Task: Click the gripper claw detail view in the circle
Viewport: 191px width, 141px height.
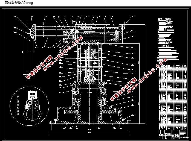Action: click(29, 106)
